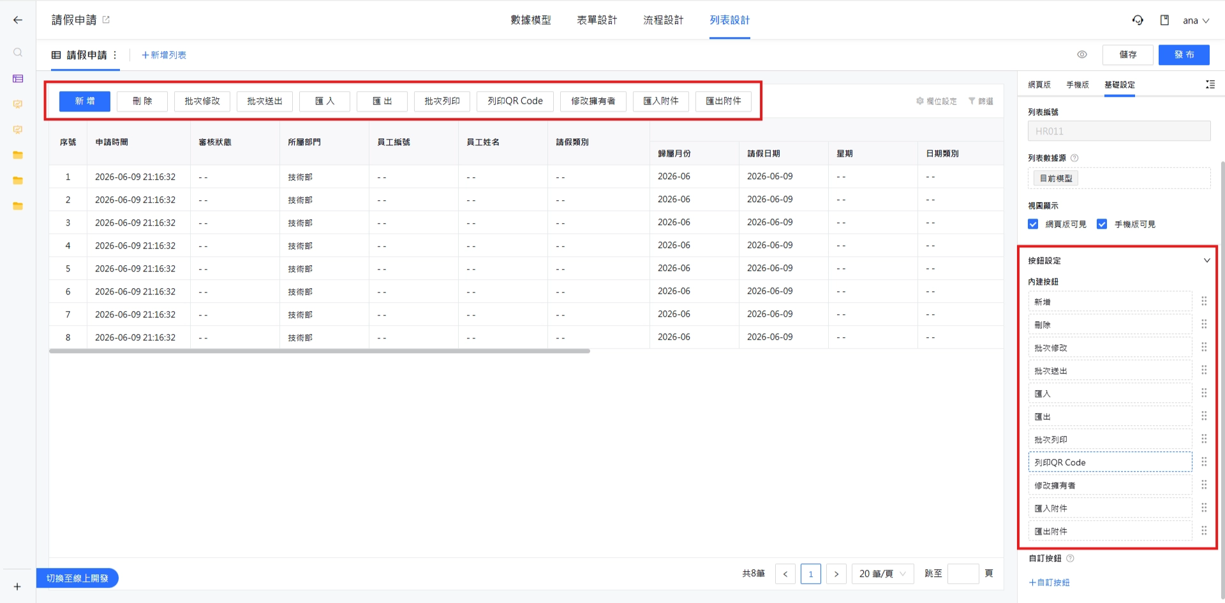1225x603 pixels.
Task: Click the 列表編號 HR011 field
Action: pyautogui.click(x=1119, y=131)
